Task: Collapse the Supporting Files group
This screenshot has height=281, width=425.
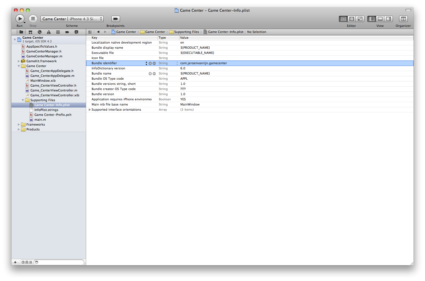Action: pyautogui.click(x=23, y=100)
